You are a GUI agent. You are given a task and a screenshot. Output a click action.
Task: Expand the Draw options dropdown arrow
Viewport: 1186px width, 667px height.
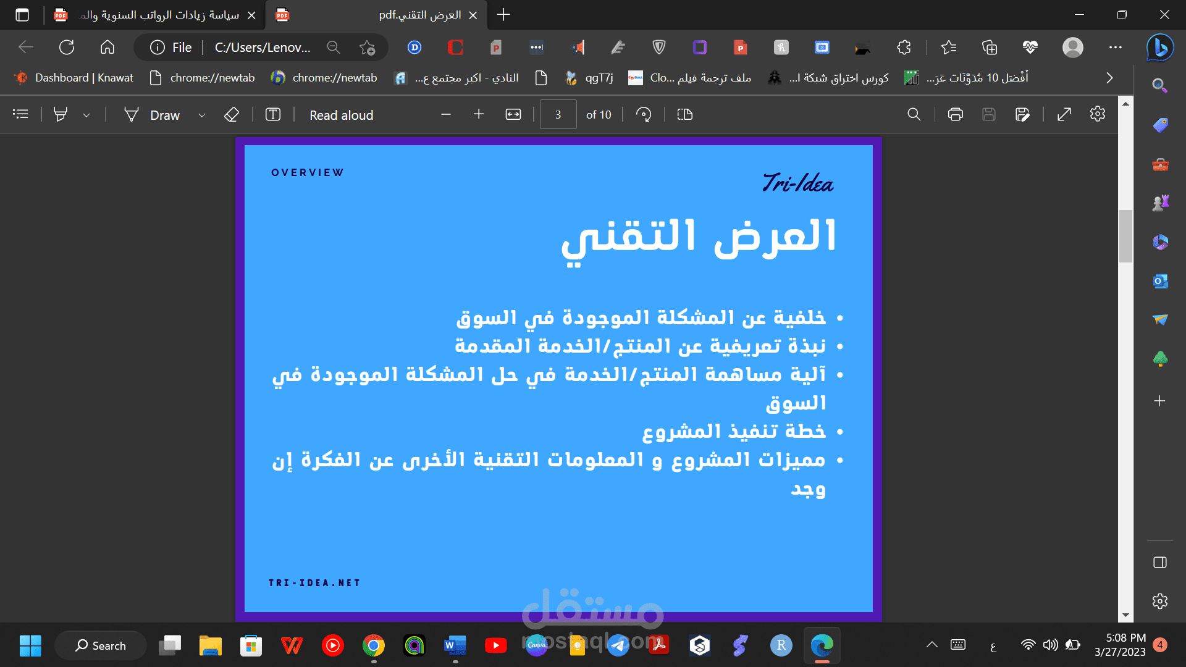pos(201,115)
